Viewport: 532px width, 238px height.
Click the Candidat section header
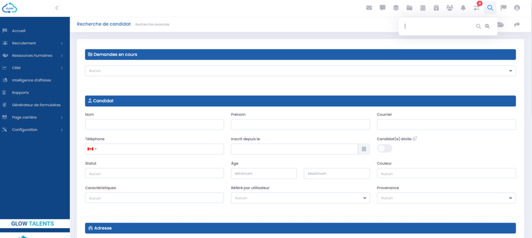pyautogui.click(x=300, y=101)
